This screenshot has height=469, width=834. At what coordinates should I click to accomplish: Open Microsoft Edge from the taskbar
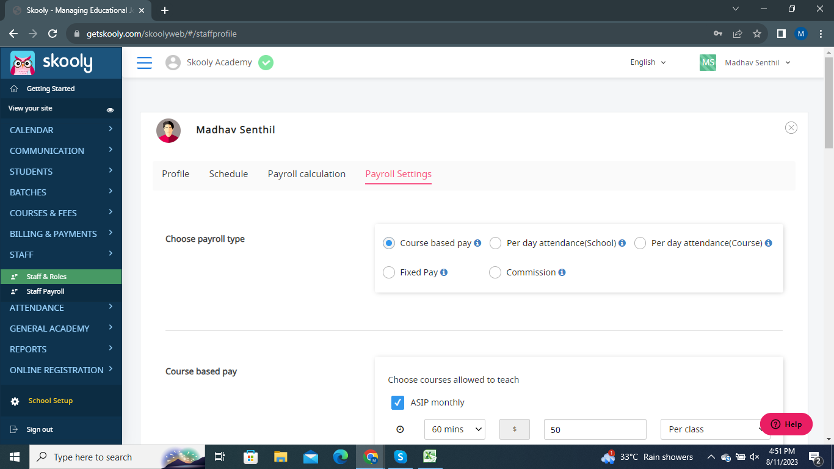pos(341,457)
